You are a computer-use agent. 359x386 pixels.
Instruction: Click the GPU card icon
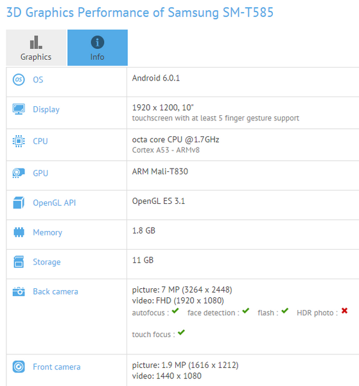click(19, 173)
